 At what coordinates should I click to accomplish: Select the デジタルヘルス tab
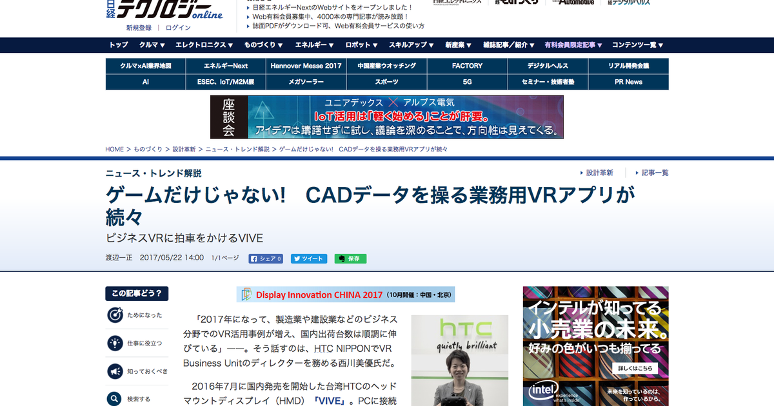pos(548,66)
